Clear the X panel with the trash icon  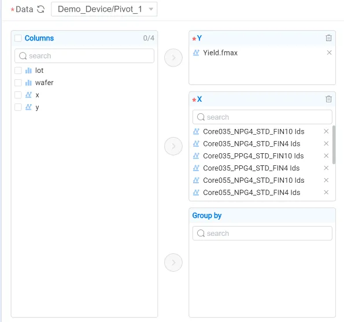[x=328, y=99]
